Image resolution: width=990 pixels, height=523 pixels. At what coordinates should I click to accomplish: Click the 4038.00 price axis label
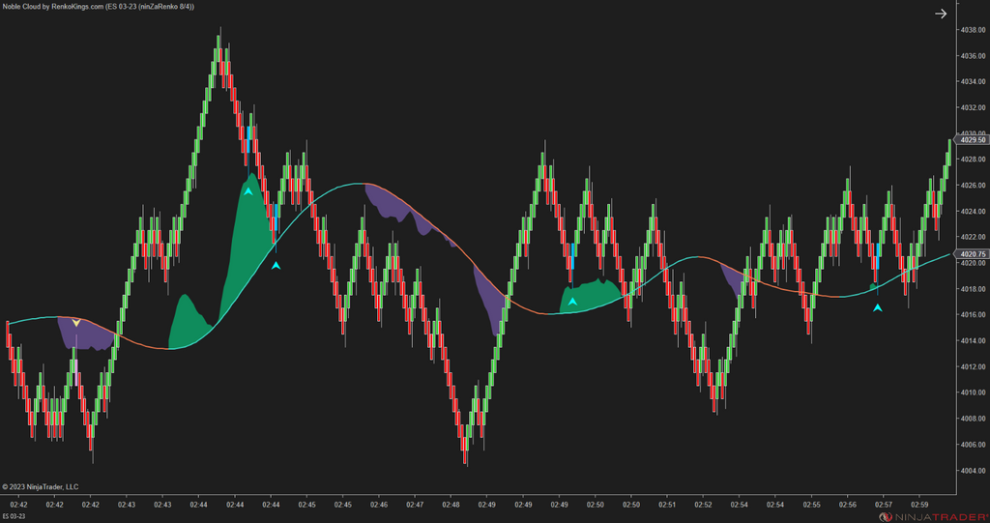point(974,30)
